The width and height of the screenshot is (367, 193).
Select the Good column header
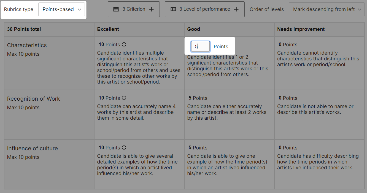tap(194, 29)
